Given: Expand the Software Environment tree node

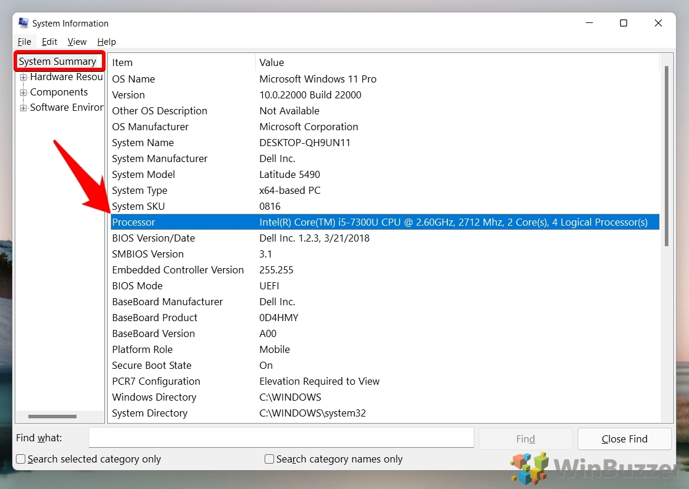Looking at the screenshot, I should pyautogui.click(x=24, y=108).
